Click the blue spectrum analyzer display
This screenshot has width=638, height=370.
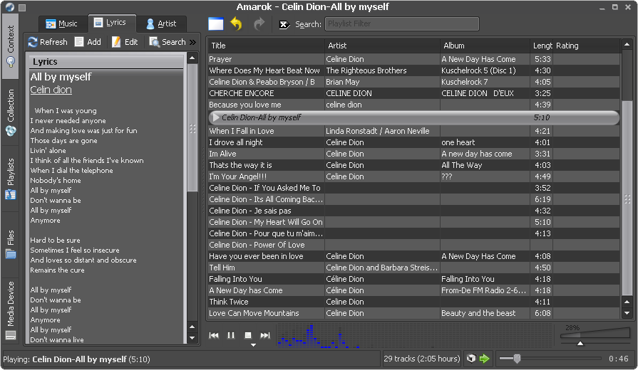tap(415, 336)
